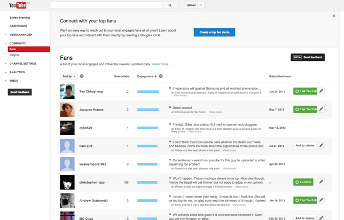Click the help icon beside Sort by
Screen dimensions: 344x220
[82, 76]
